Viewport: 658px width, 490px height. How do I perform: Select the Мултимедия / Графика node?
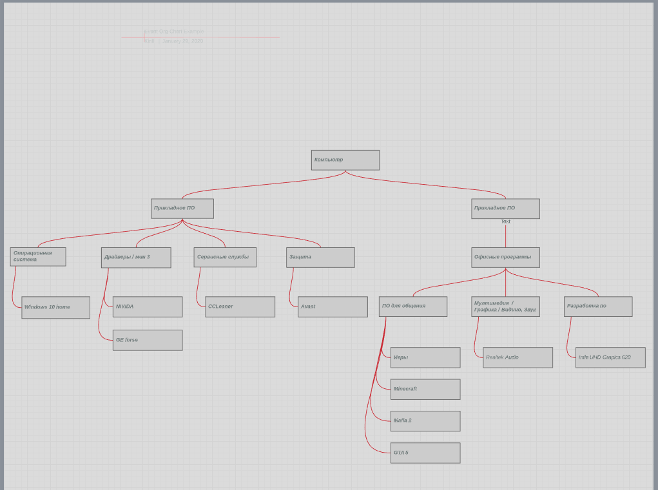click(505, 306)
